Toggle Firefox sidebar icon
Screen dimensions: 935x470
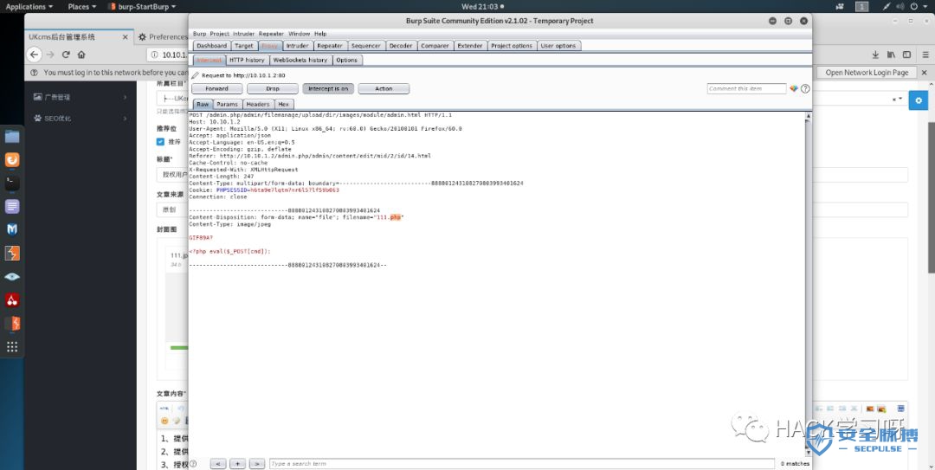click(906, 55)
